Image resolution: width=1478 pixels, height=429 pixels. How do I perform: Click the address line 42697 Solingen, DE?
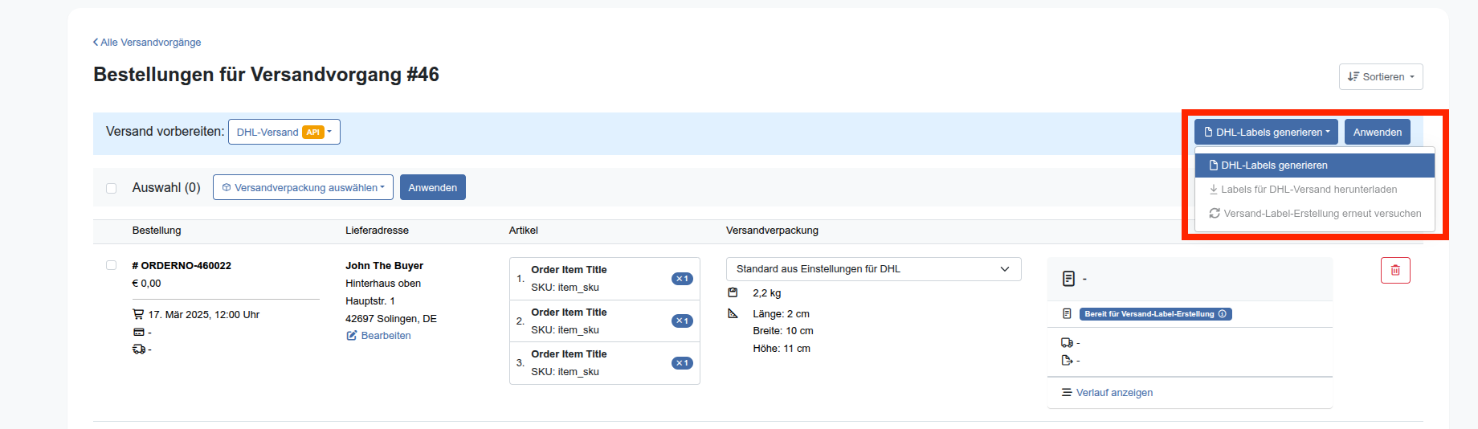point(391,319)
